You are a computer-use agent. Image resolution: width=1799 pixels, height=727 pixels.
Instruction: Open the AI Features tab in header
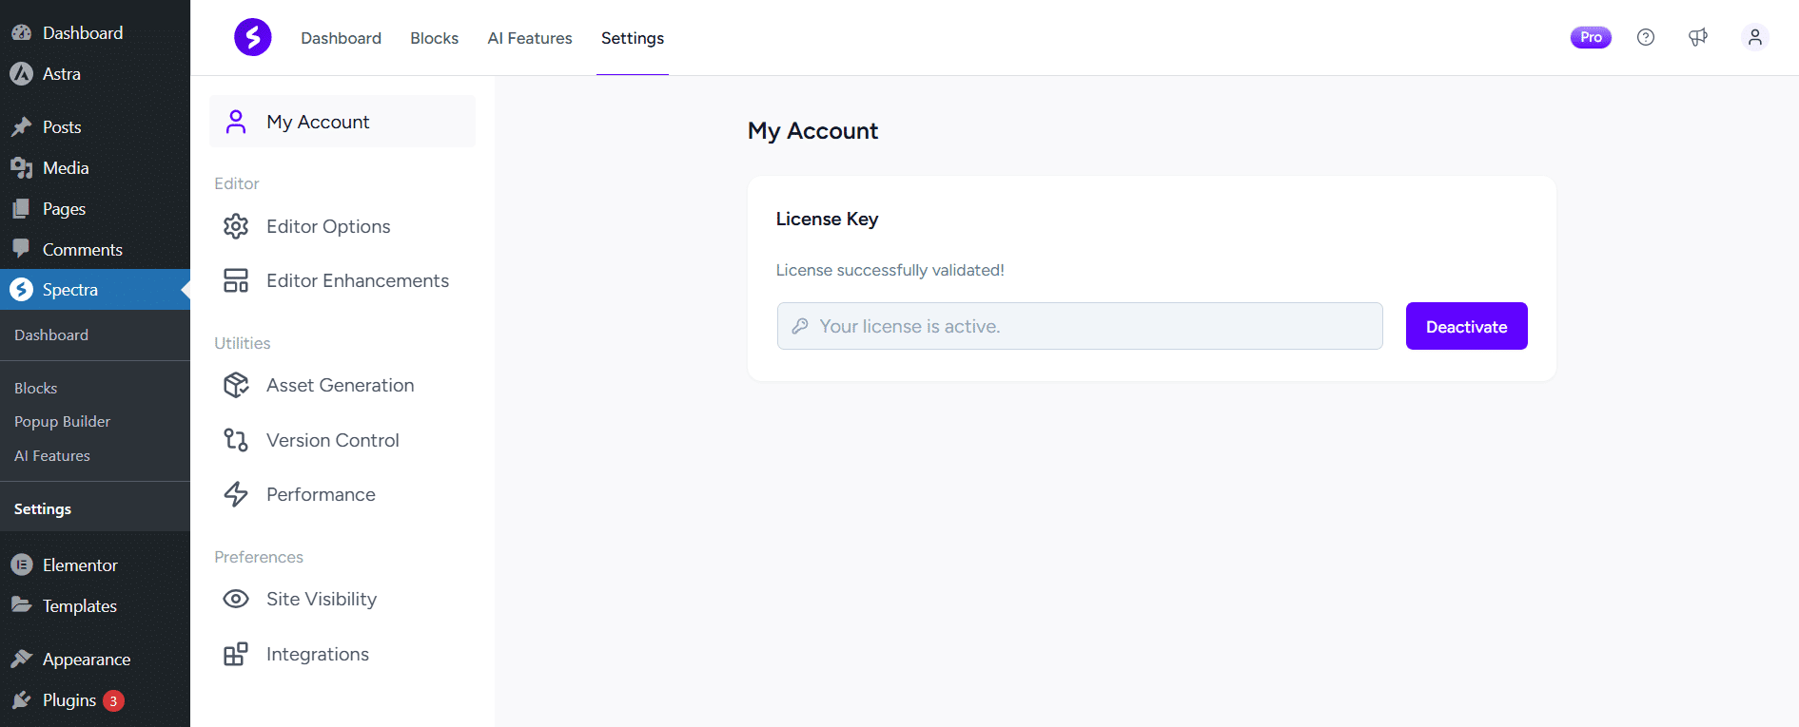[530, 38]
